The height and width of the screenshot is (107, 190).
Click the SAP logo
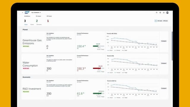click(x=27, y=12)
